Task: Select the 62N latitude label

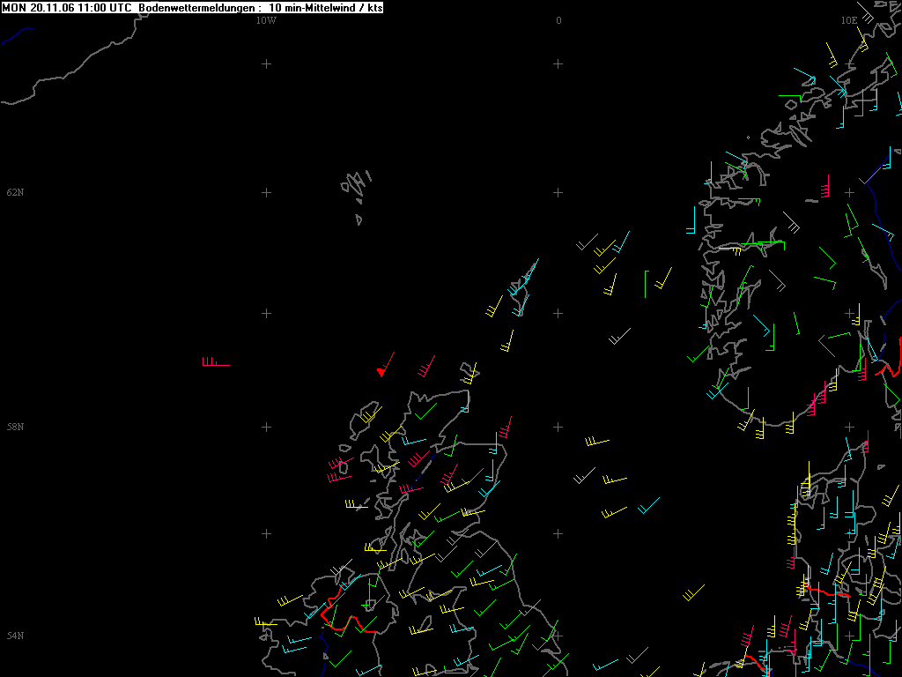Action: 15,192
